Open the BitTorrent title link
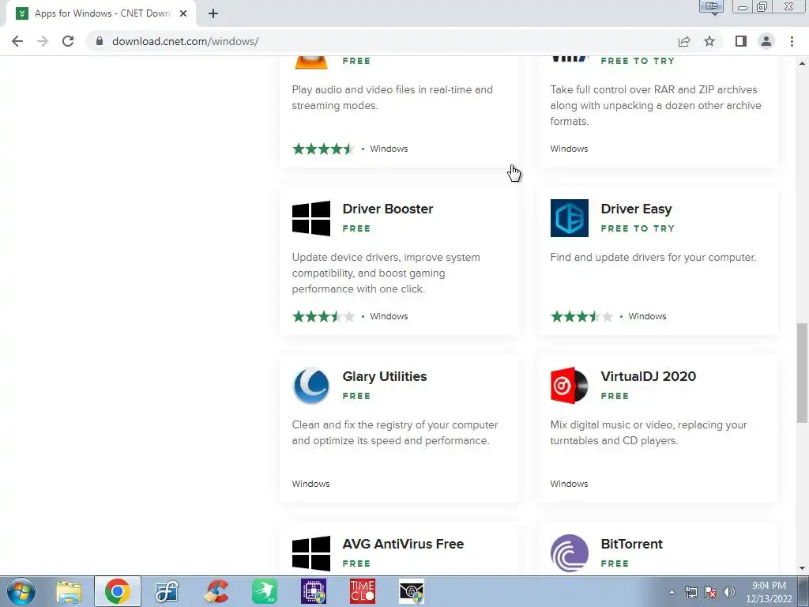 pyautogui.click(x=631, y=544)
